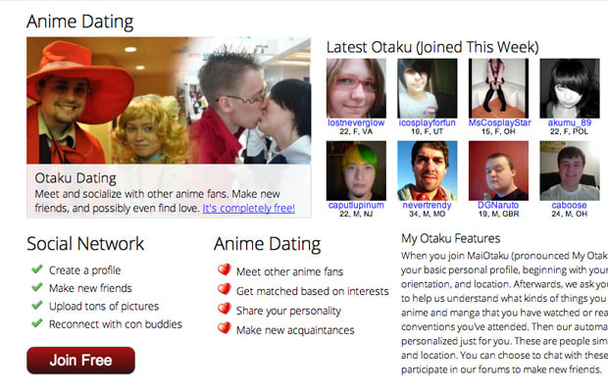
Task: Open lostneverglow's profile photo
Action: tap(356, 88)
